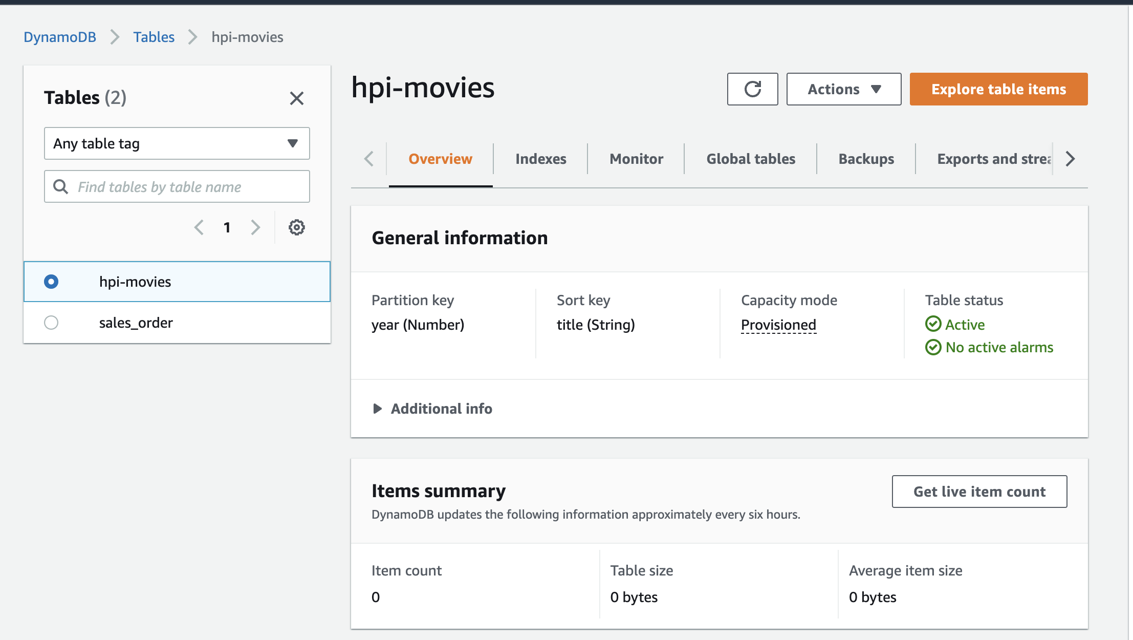Click Get live item count button
Viewport: 1133px width, 640px height.
pos(979,492)
